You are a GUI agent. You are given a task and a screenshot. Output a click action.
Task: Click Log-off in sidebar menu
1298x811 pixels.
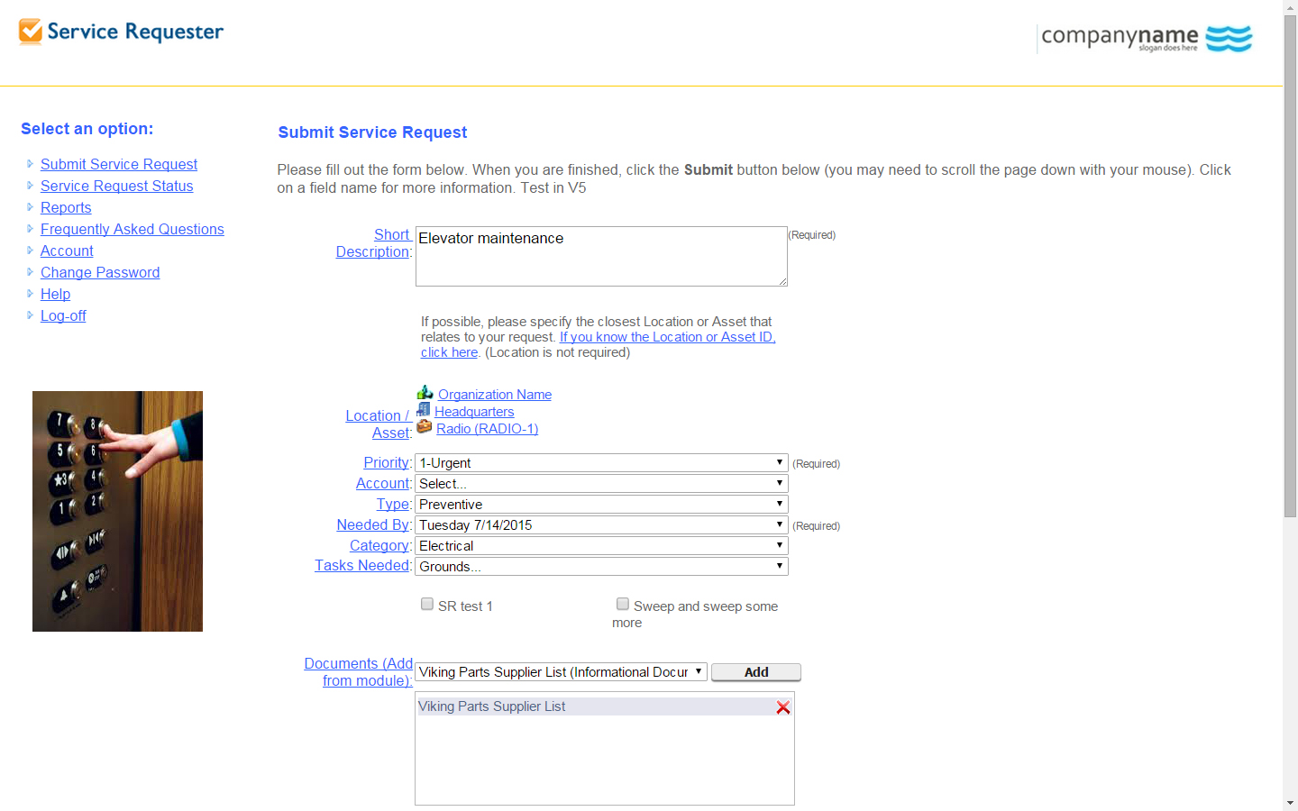click(x=63, y=315)
